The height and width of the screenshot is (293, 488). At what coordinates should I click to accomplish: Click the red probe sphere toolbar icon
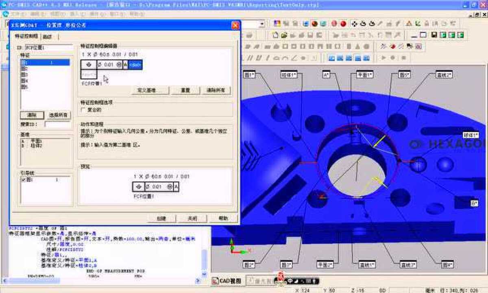coord(343,24)
